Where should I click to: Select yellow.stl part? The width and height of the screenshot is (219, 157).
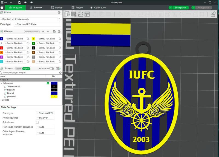pos(11,97)
